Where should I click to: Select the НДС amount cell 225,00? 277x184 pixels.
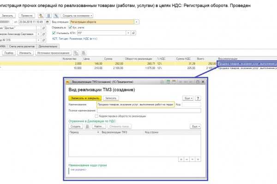pyautogui.click(x=191, y=68)
